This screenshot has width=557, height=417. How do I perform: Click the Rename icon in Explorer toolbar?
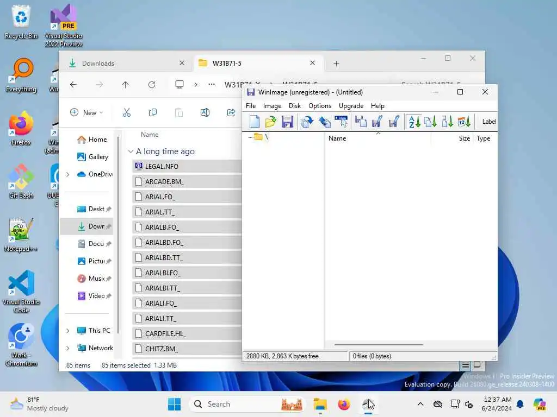[205, 113]
